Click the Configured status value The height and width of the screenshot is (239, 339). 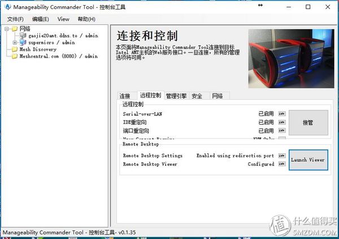pos(261,164)
